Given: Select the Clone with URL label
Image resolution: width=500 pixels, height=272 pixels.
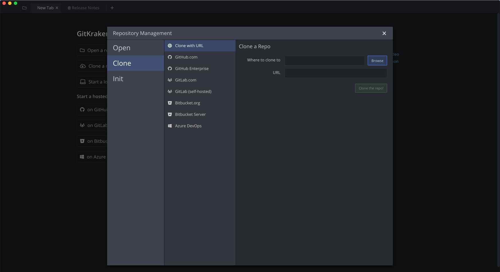Looking at the screenshot, I should pos(189,46).
